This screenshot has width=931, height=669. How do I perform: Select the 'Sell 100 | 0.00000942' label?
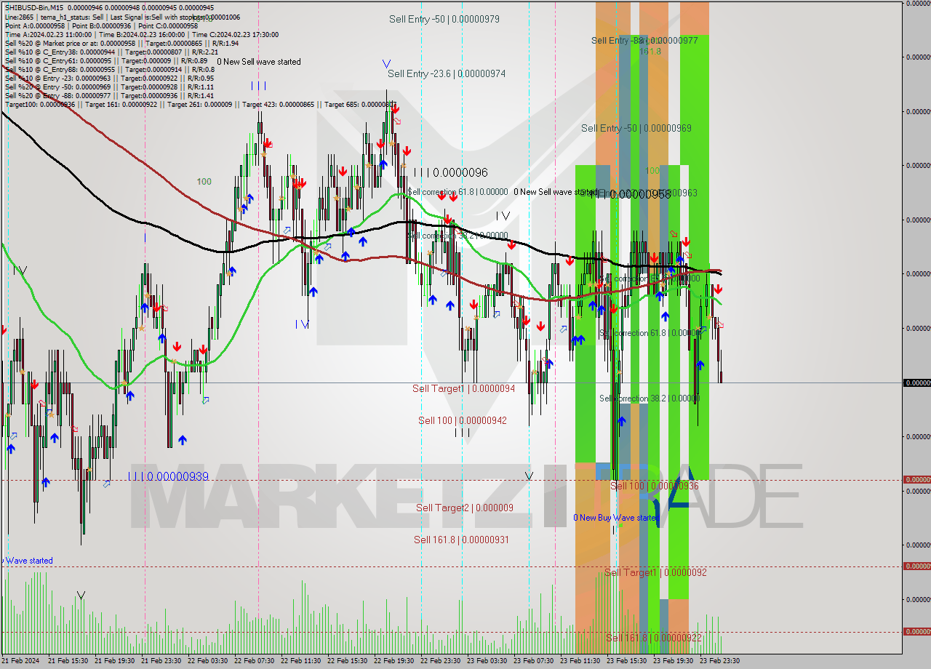462,420
